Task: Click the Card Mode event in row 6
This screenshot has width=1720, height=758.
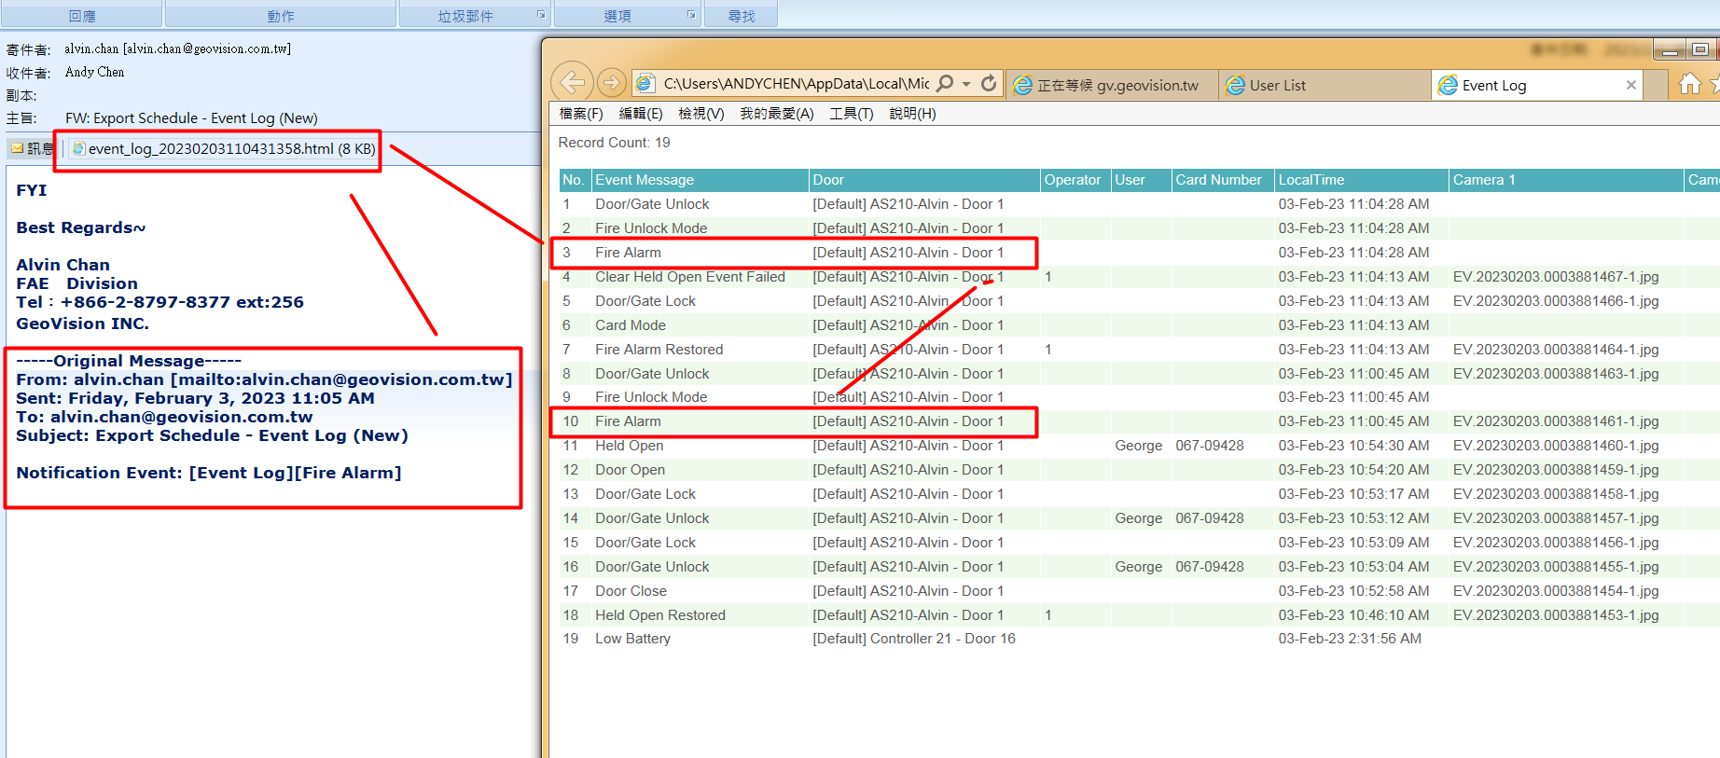Action: [x=631, y=325]
